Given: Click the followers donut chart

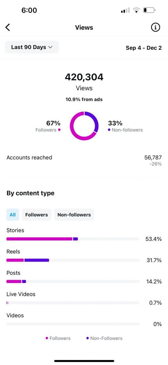Looking at the screenshot, I should click(x=84, y=126).
